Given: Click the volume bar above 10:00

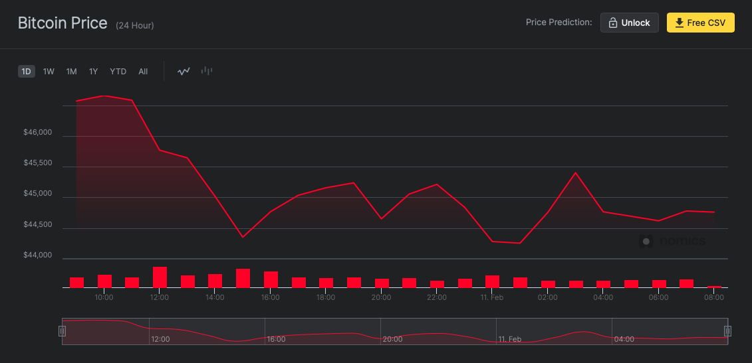Looking at the screenshot, I should click(104, 281).
